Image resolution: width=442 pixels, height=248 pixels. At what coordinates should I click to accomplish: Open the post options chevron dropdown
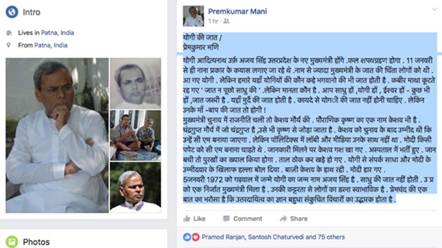434,9
